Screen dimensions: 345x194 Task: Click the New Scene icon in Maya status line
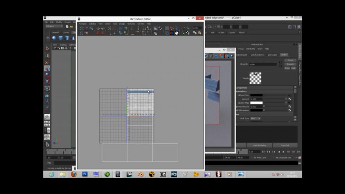coord(67,27)
